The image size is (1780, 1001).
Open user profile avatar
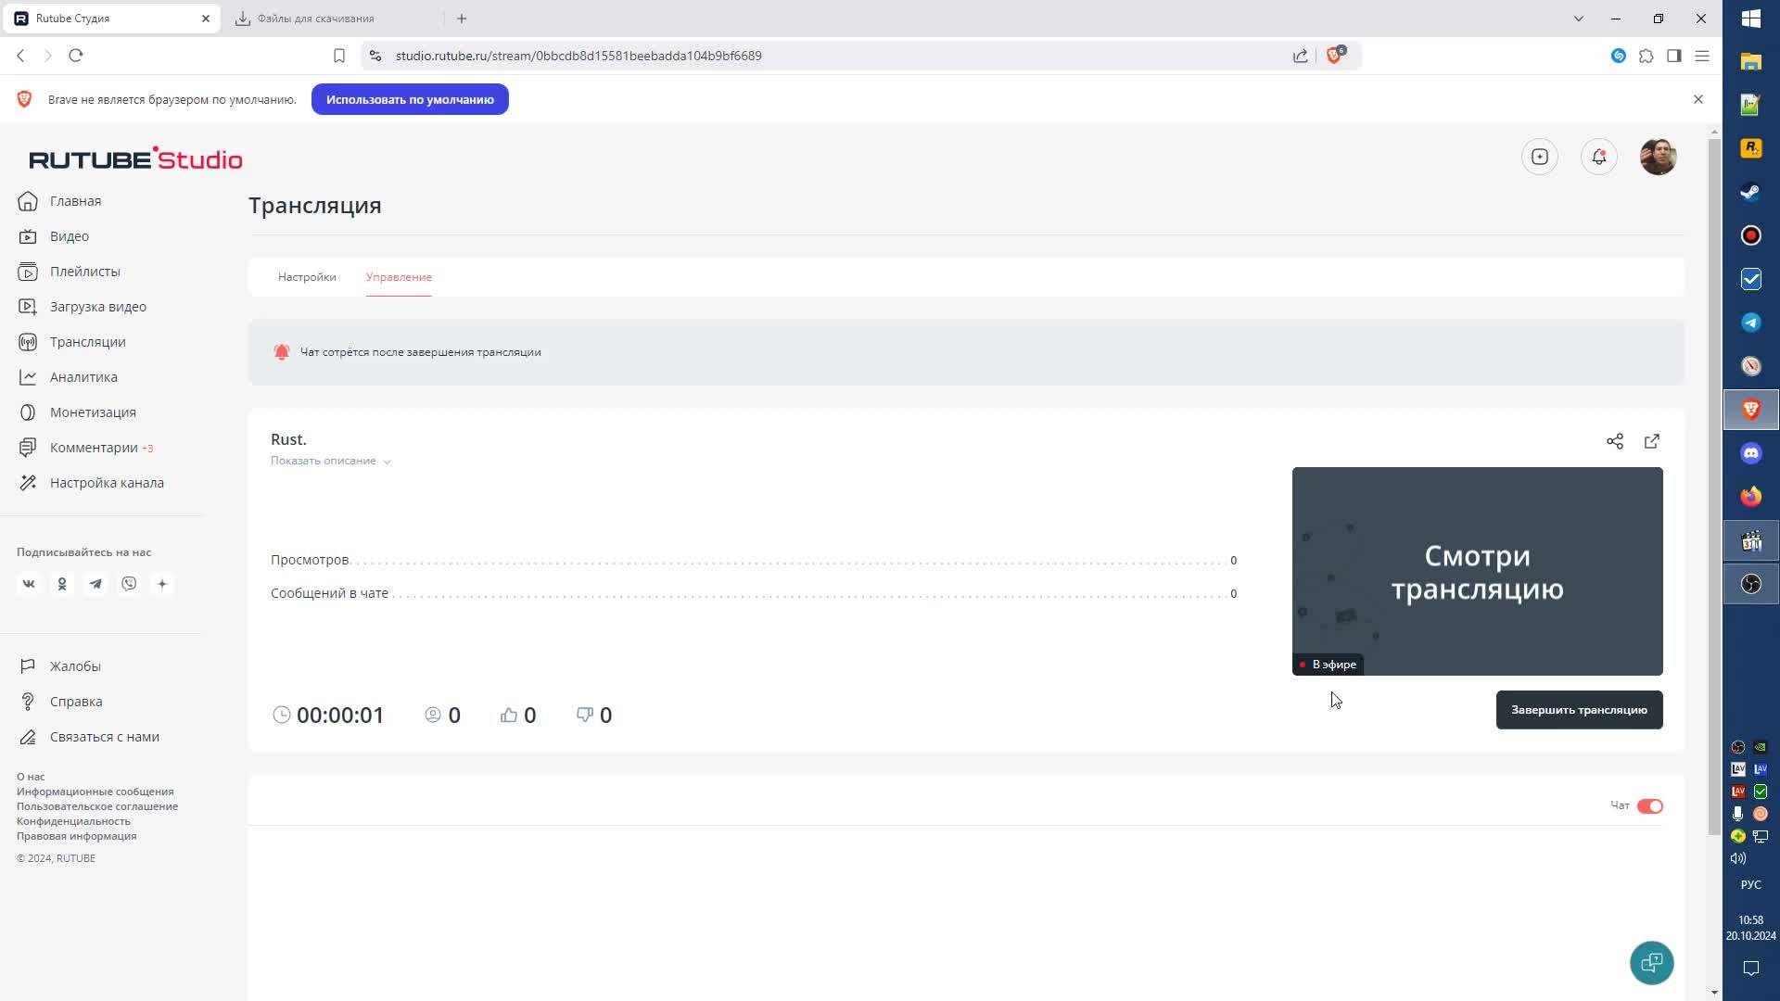(1658, 158)
